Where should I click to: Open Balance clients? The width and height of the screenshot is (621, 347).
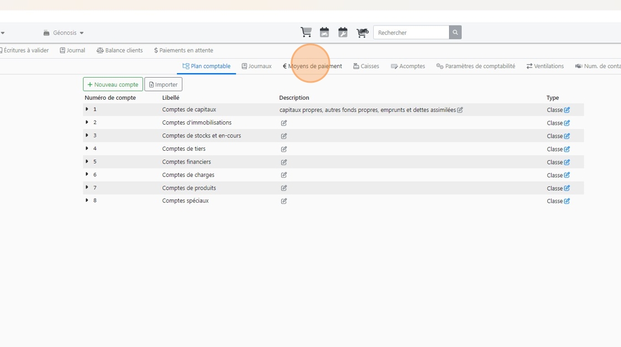(120, 50)
